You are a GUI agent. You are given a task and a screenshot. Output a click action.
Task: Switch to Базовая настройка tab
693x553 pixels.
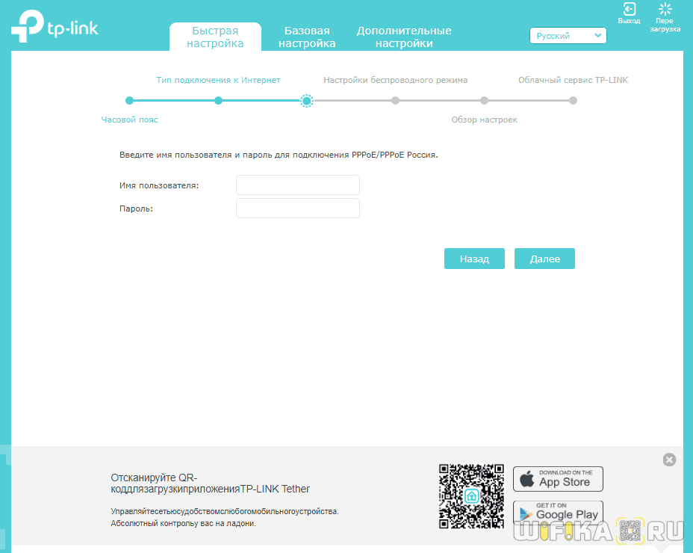tap(307, 37)
